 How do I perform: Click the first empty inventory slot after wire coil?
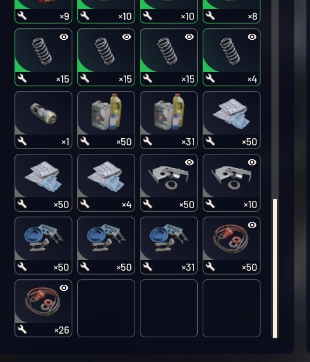(x=106, y=308)
